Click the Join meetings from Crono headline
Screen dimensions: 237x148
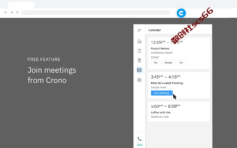[52, 75]
